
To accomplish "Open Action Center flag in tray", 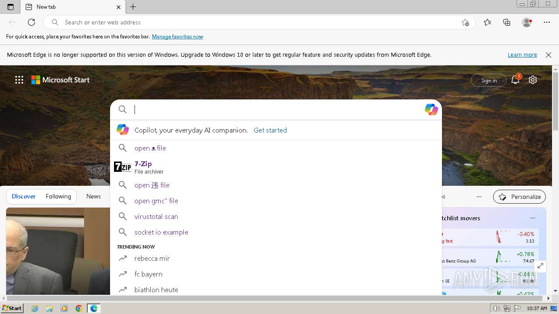I will click(x=518, y=308).
